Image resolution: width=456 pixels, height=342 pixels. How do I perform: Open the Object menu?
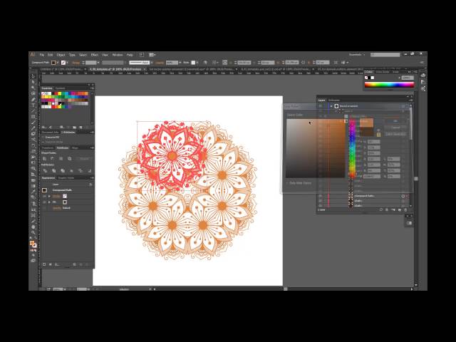pyautogui.click(x=61, y=55)
